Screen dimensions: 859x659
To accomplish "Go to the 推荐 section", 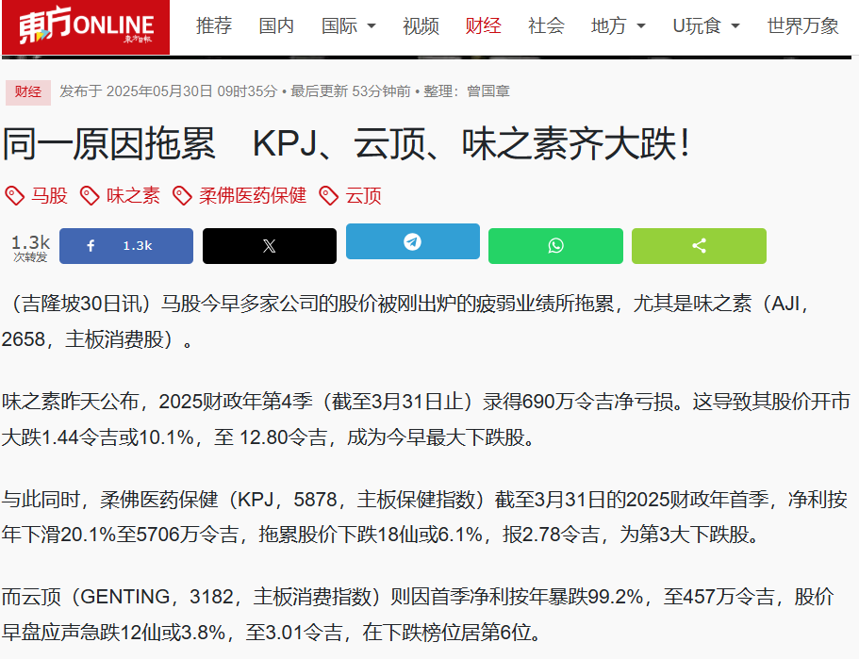I will click(214, 25).
